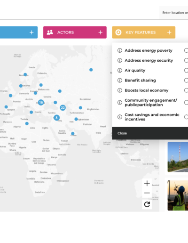Open the KEY FEATURES filter
Image resolution: width=188 pixels, height=243 pixels.
[144, 32]
